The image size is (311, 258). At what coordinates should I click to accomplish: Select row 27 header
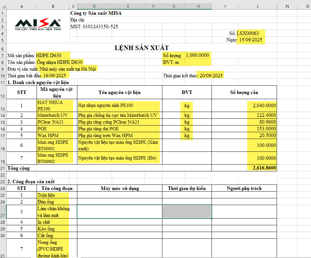3,212
